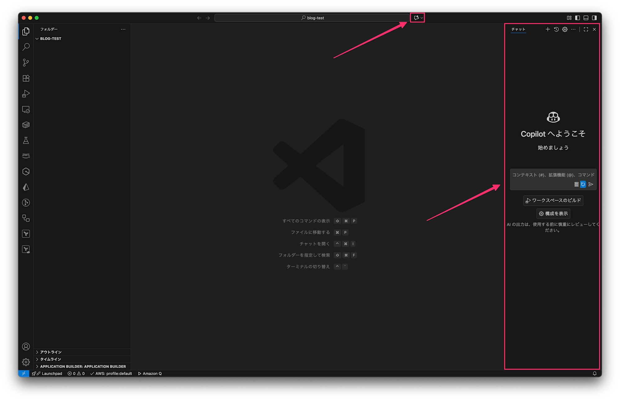Select the チャット tab

point(518,29)
